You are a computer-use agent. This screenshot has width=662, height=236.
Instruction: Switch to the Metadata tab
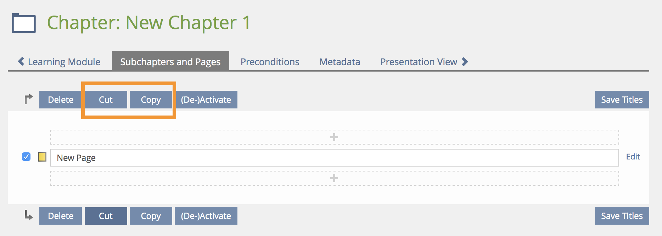(x=340, y=62)
